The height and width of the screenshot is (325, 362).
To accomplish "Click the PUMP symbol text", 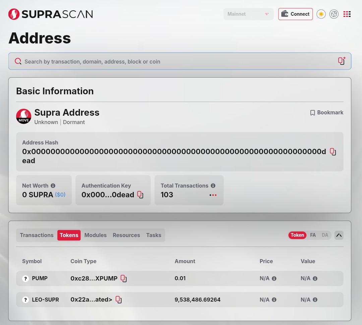I will 40,278.
